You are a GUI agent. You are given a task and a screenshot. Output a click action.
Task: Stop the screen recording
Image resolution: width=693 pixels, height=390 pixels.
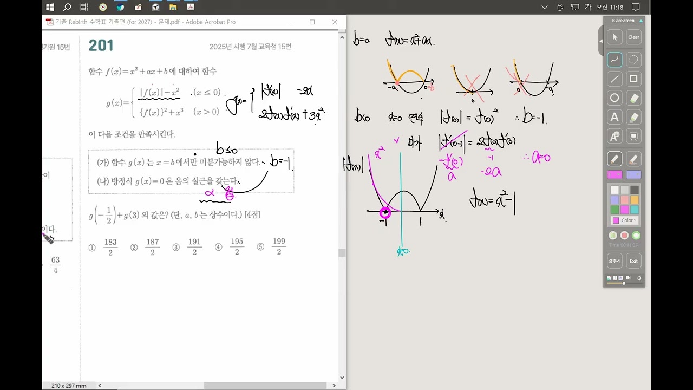click(x=624, y=235)
